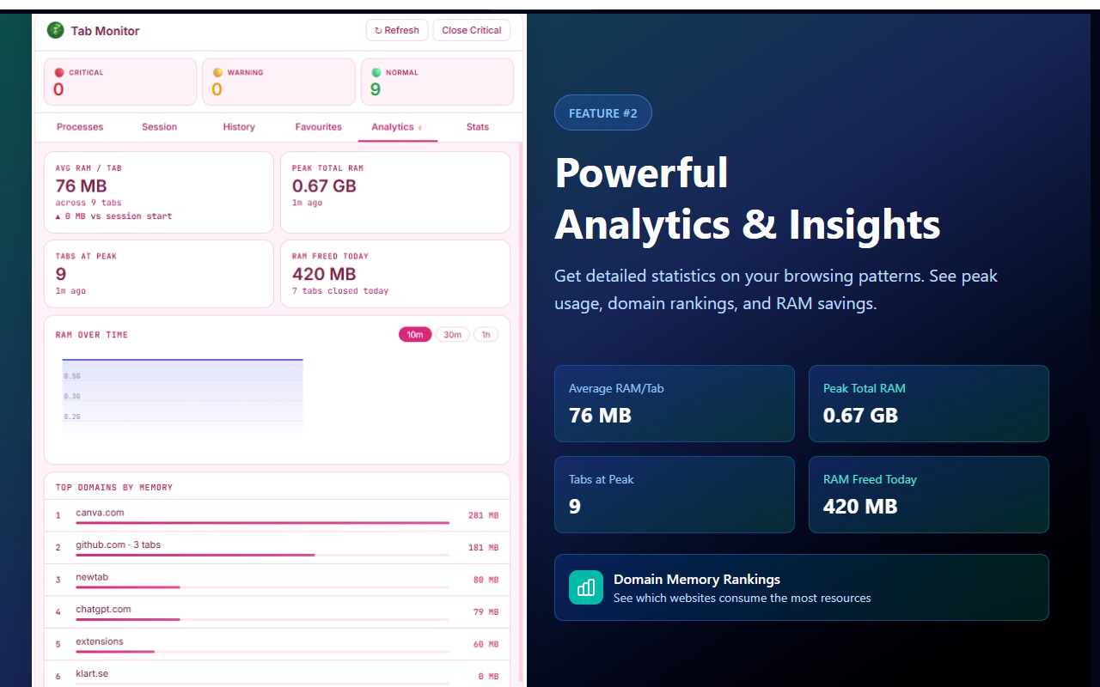
Task: Open the Session tab
Action: [160, 127]
